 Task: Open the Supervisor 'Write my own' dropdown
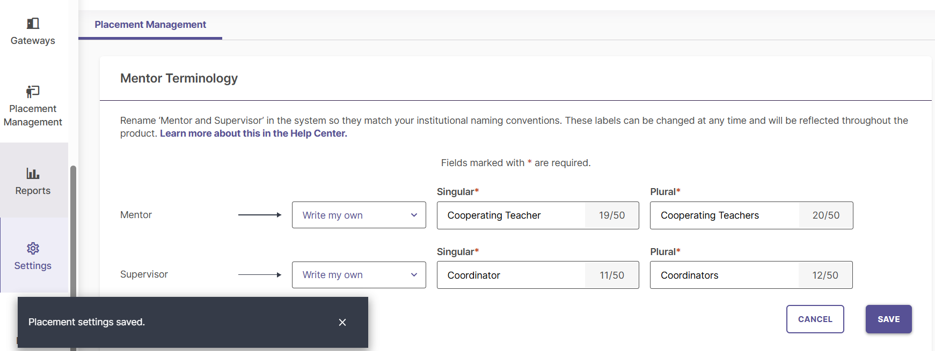click(x=359, y=275)
